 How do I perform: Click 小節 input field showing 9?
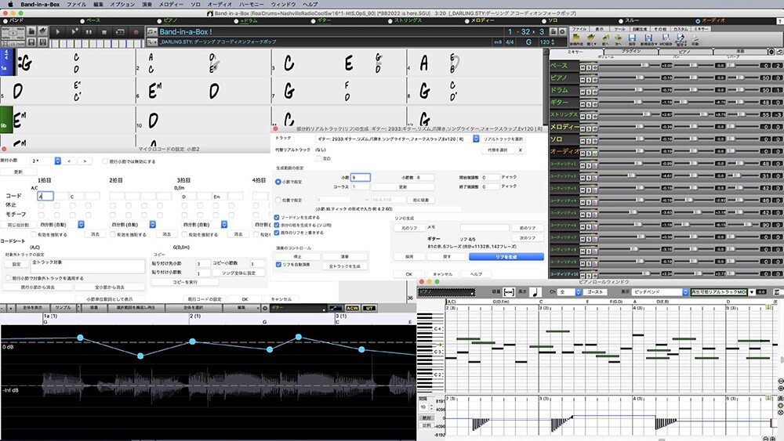click(x=360, y=177)
